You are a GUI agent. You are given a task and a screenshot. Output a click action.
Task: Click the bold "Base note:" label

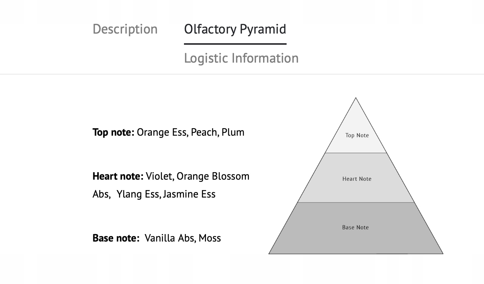(116, 238)
